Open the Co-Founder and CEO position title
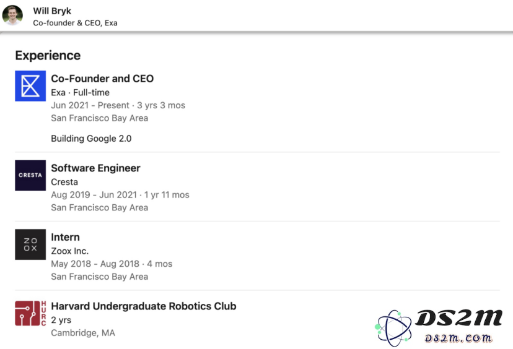Viewport: 513px width, 349px height. (x=102, y=79)
